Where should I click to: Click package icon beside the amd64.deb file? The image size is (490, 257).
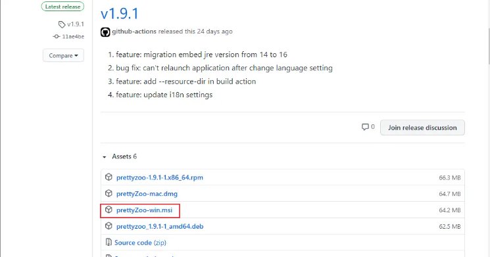[109, 225]
